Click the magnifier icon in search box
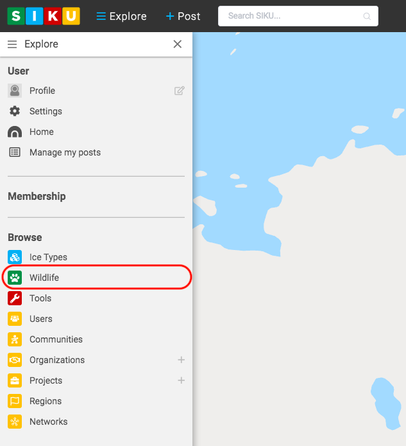 coord(367,16)
